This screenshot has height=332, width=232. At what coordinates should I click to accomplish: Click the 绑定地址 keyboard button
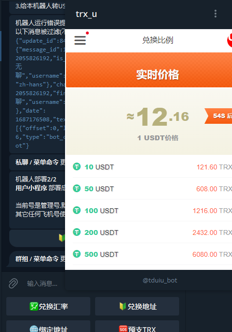(48, 326)
